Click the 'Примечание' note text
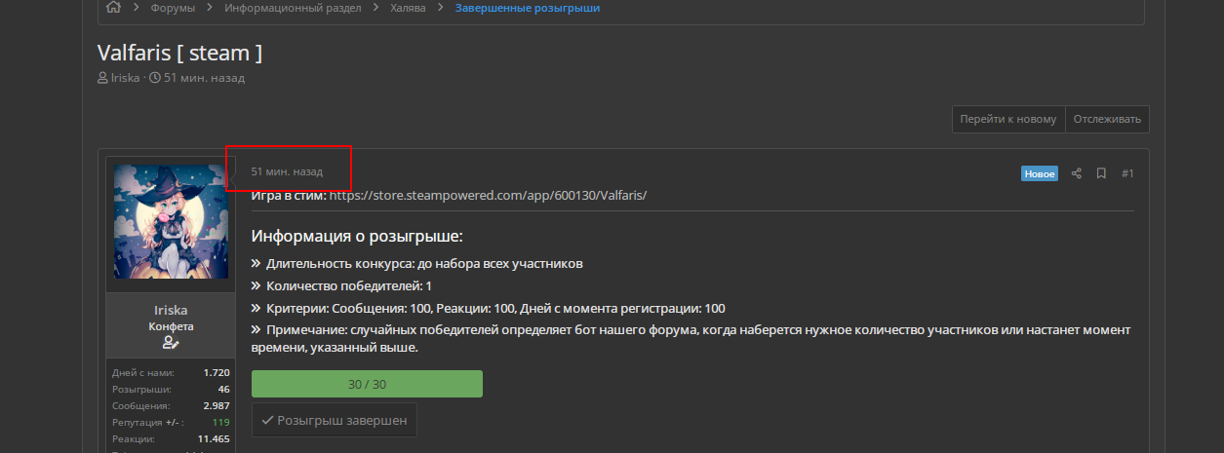Screen dimensions: 1224x453 [691, 339]
